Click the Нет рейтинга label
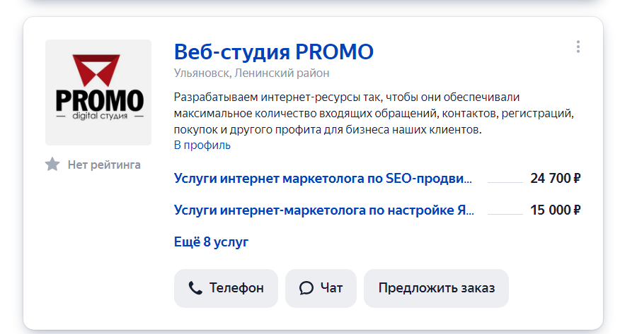The image size is (620, 334). [104, 165]
